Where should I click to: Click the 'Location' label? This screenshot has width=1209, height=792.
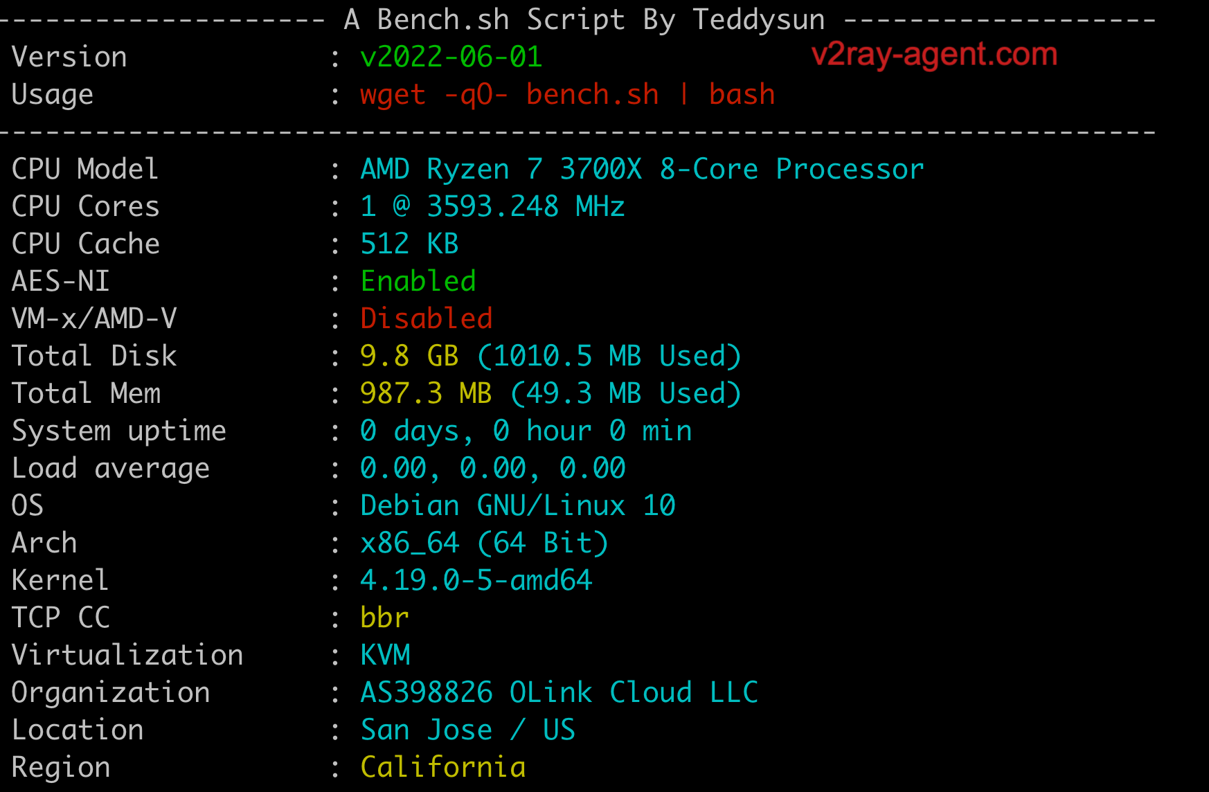point(78,730)
